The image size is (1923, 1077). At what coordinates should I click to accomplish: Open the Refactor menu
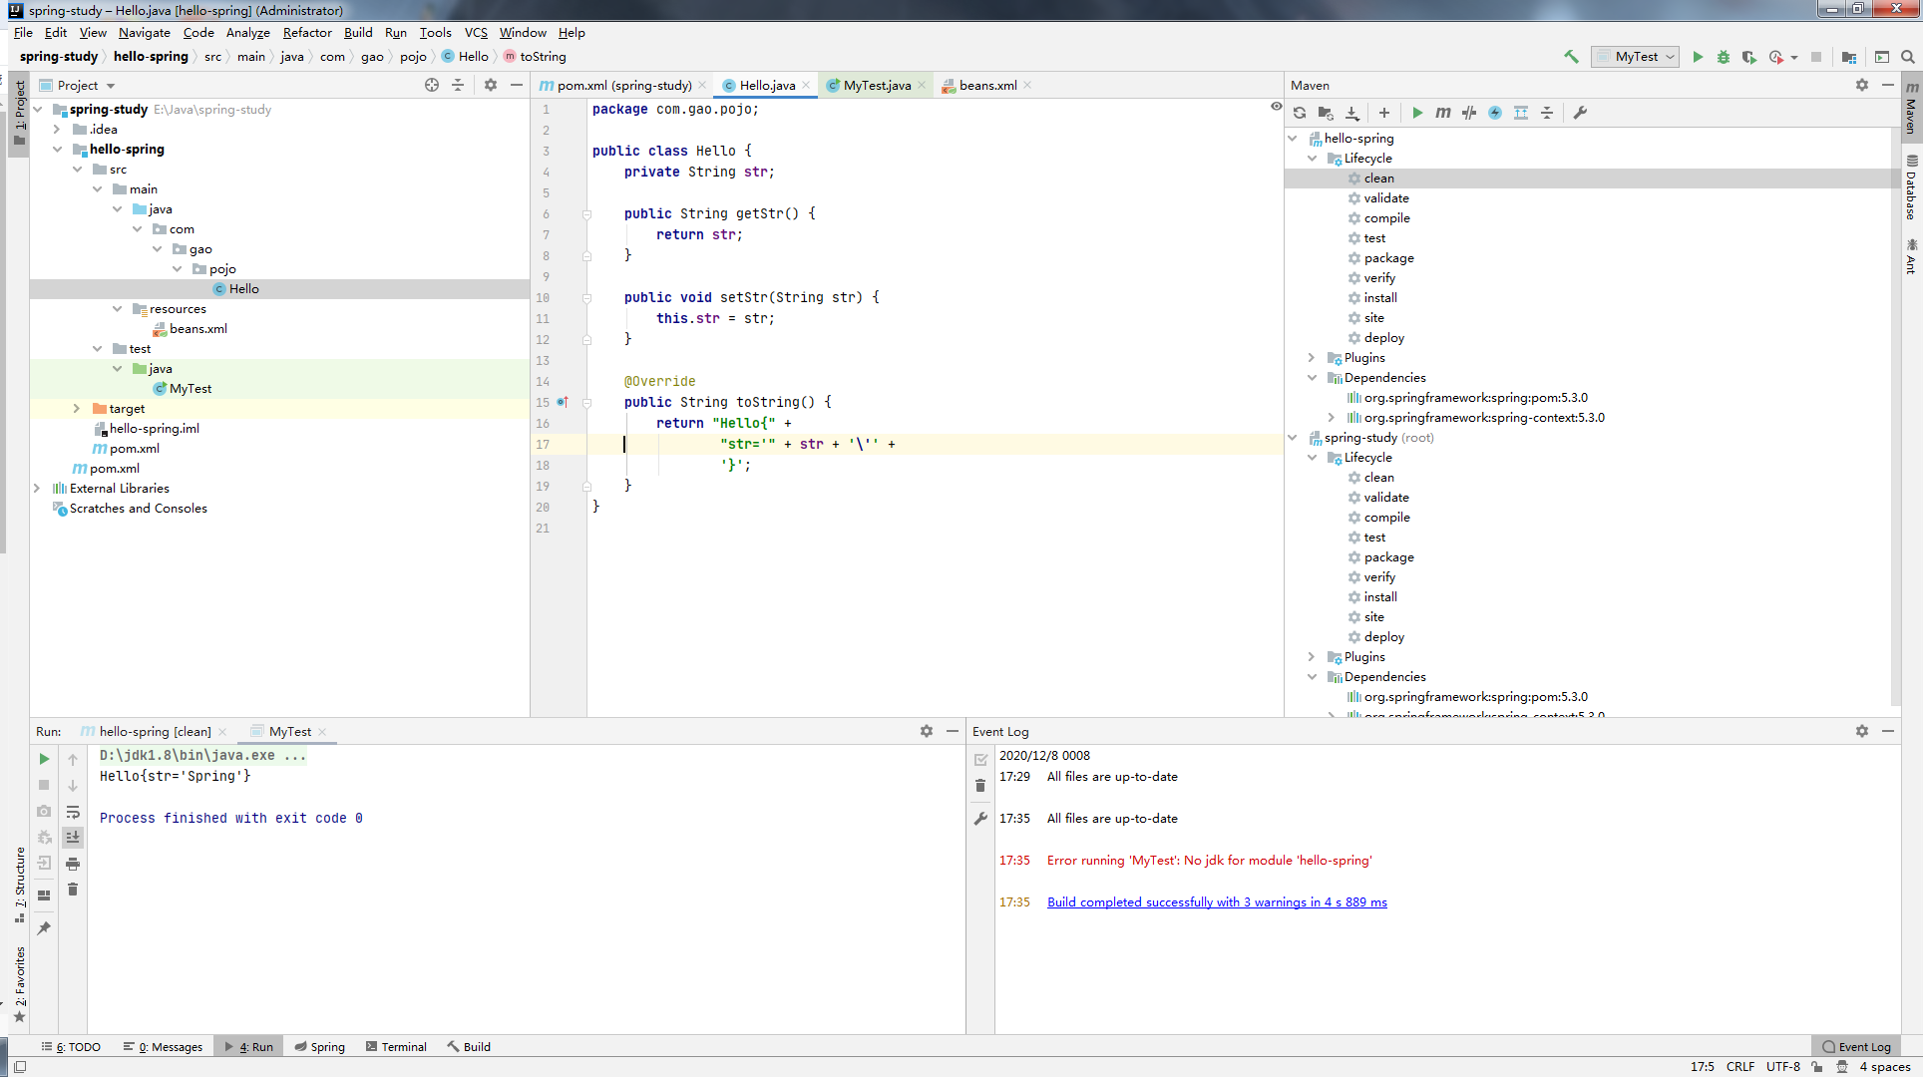(307, 33)
